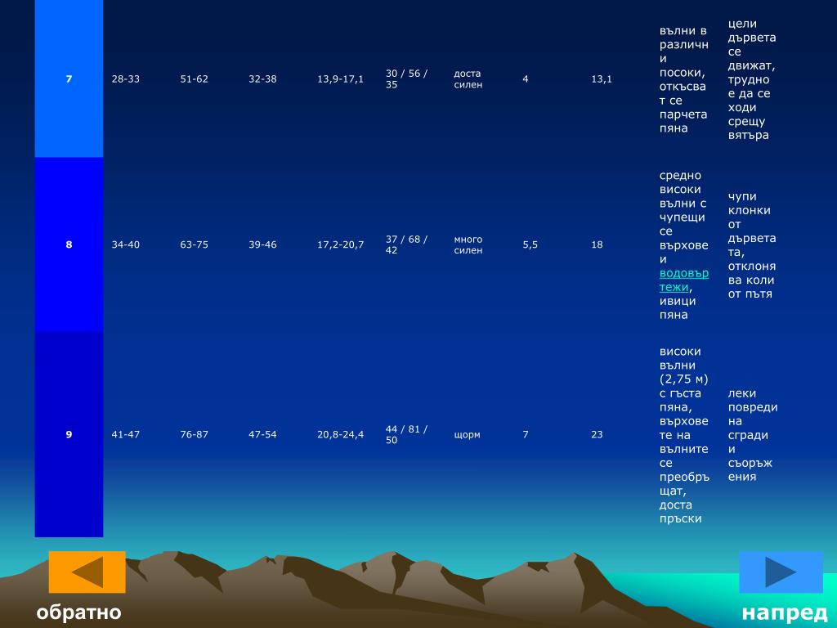Viewport: 837px width, 628px height.
Task: Click the value '20,8-24,4'
Action: click(x=340, y=435)
